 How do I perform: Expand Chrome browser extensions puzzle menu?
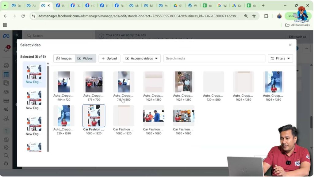coord(266,16)
